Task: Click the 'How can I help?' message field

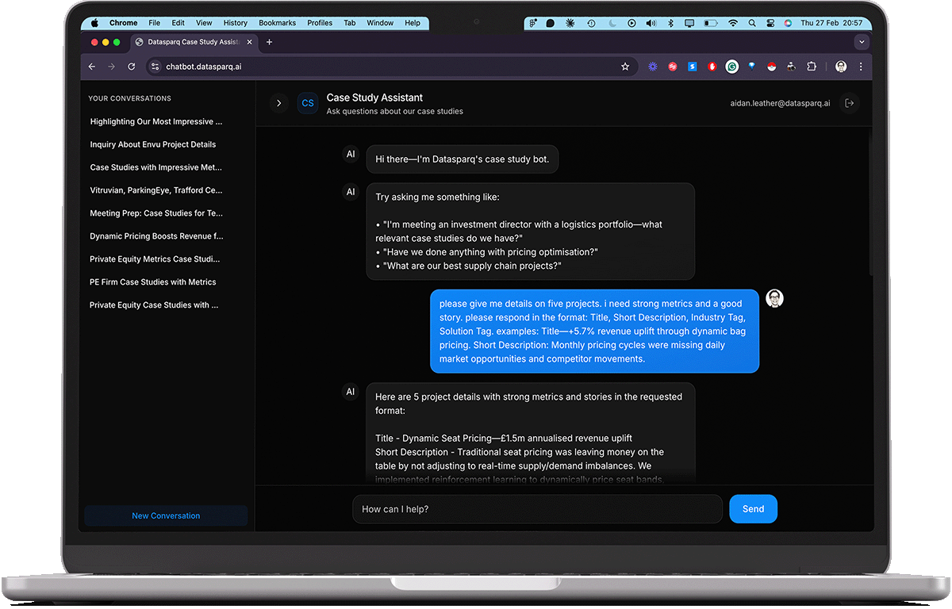Action: point(537,509)
